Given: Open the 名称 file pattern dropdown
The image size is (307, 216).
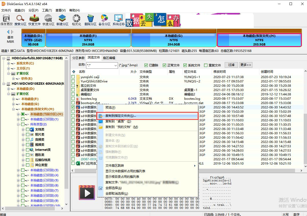Looking at the screenshot, I should [x=115, y=65].
